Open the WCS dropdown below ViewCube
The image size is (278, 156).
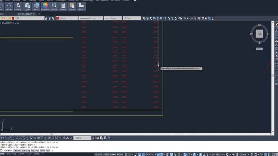point(259,49)
